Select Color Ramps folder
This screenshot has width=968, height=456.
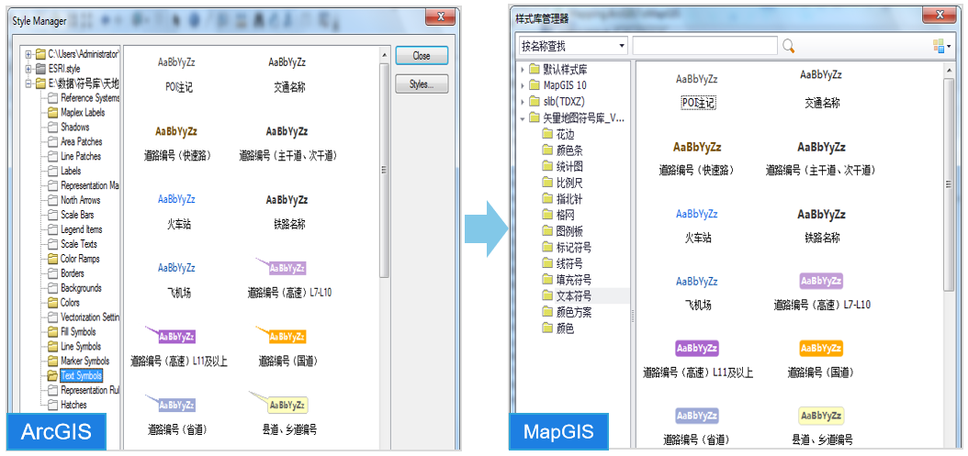73,259
